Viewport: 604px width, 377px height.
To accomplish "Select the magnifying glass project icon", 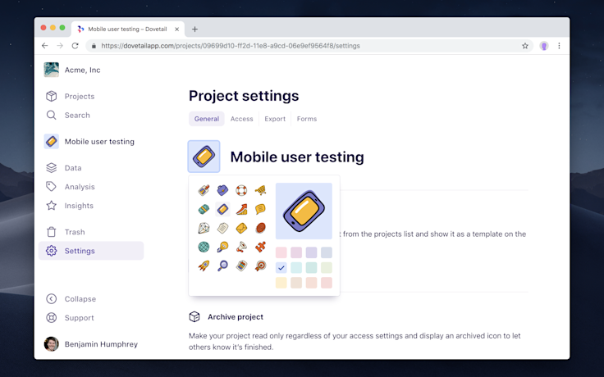I will tap(222, 266).
